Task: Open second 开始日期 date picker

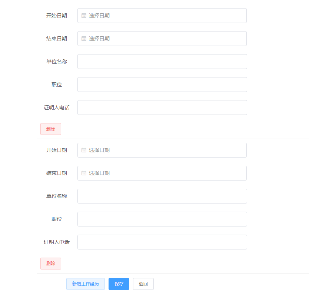Action: coord(162,150)
